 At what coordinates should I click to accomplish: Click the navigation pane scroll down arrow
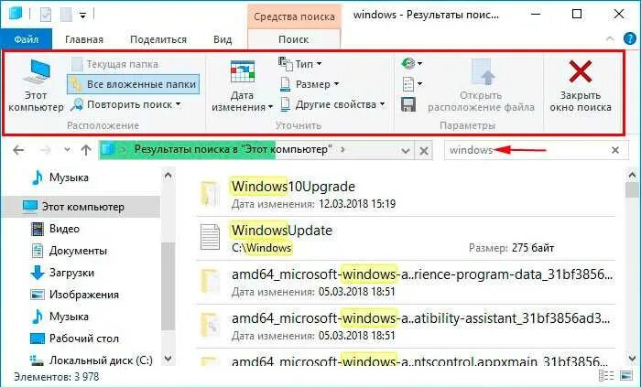(168, 359)
